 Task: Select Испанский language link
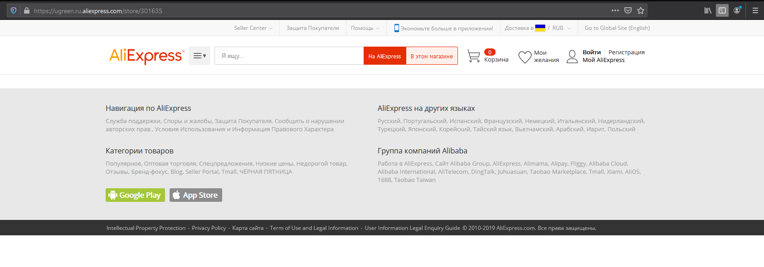click(x=465, y=121)
